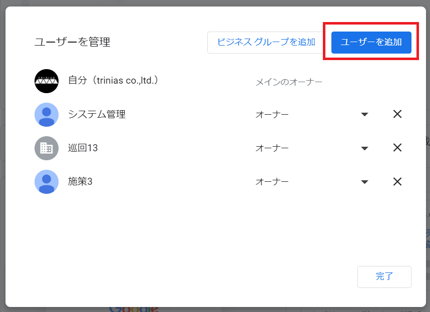The height and width of the screenshot is (312, 430).
Task: Click オーナー role text for システム管理
Action: 272,114
